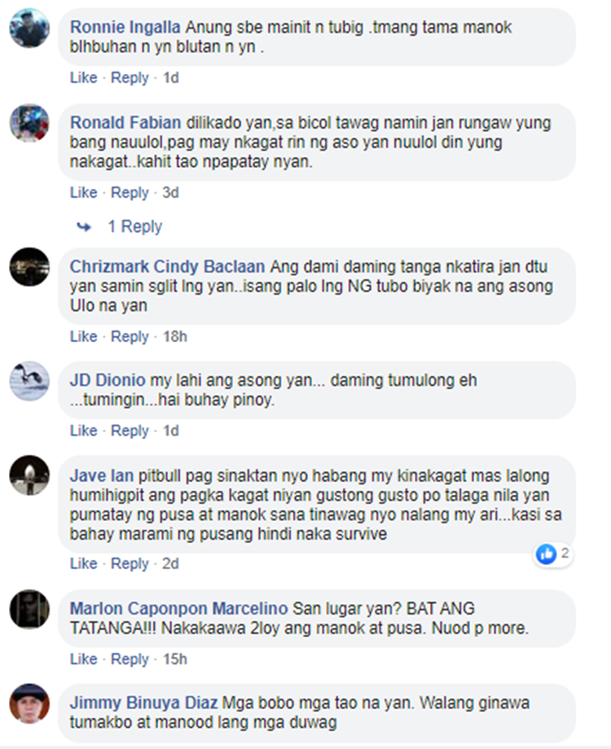Click Chrizmark Cindy Baclaan's profile photo
611x749 pixels.
tap(29, 267)
